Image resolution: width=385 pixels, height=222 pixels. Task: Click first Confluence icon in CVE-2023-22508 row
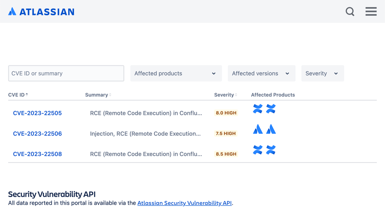(x=257, y=150)
